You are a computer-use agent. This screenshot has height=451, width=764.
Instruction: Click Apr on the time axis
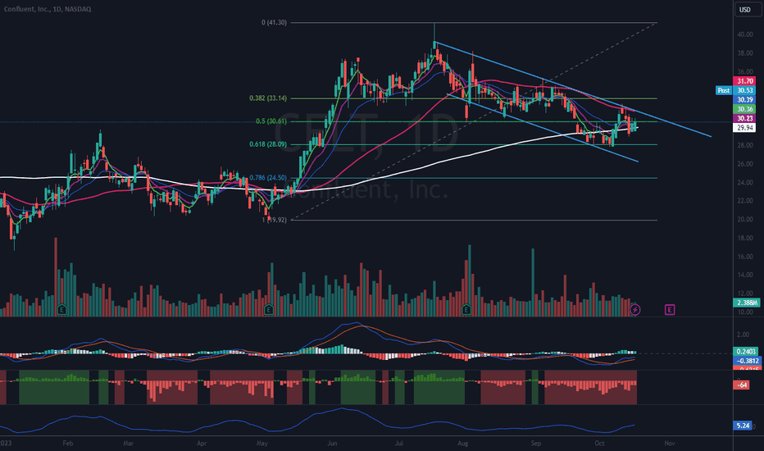(x=201, y=443)
